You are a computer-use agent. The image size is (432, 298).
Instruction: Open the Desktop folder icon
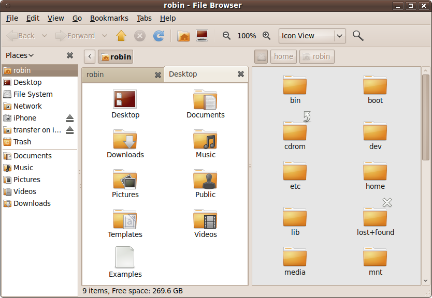[125, 99]
